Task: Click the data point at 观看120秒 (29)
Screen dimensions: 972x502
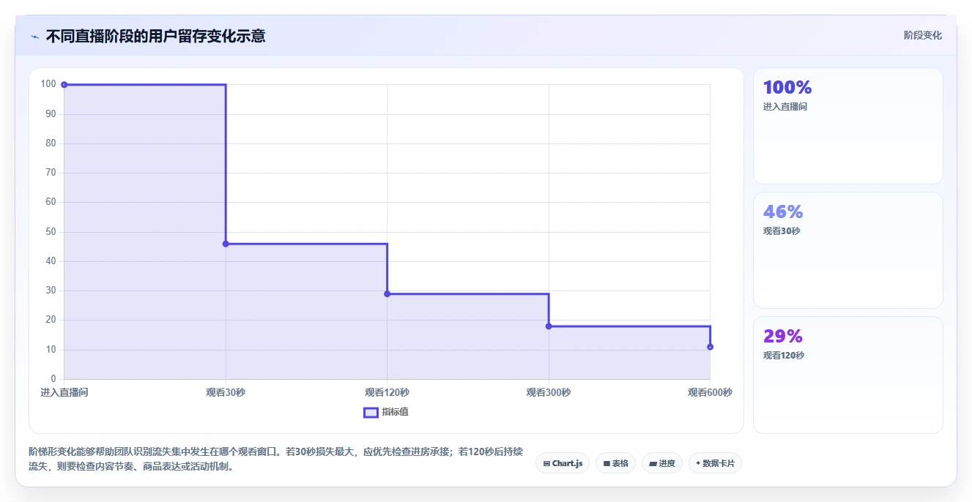Action: [x=387, y=293]
